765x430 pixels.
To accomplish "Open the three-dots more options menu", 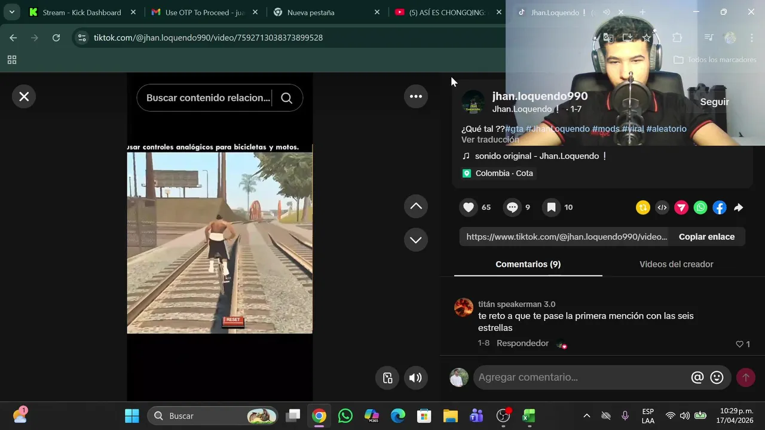I will (x=416, y=96).
